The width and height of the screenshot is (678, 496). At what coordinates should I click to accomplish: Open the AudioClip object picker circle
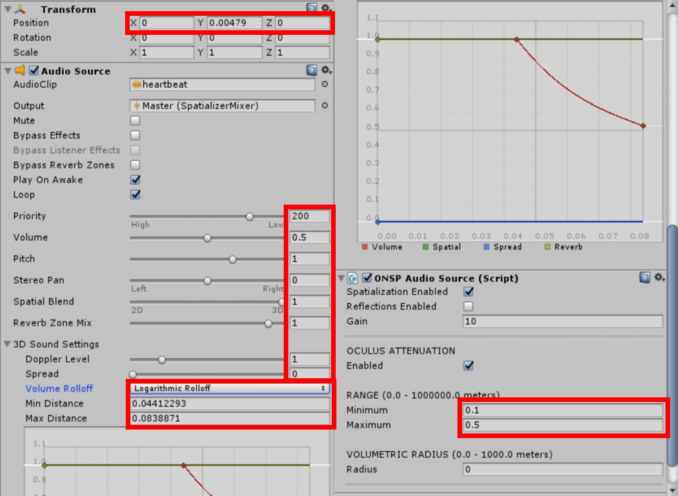point(325,84)
